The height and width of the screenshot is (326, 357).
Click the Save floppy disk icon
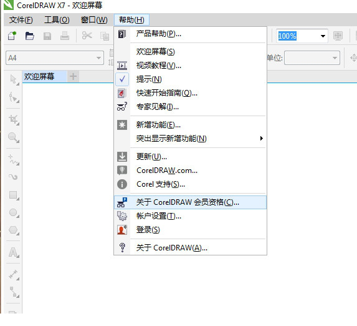click(x=47, y=36)
